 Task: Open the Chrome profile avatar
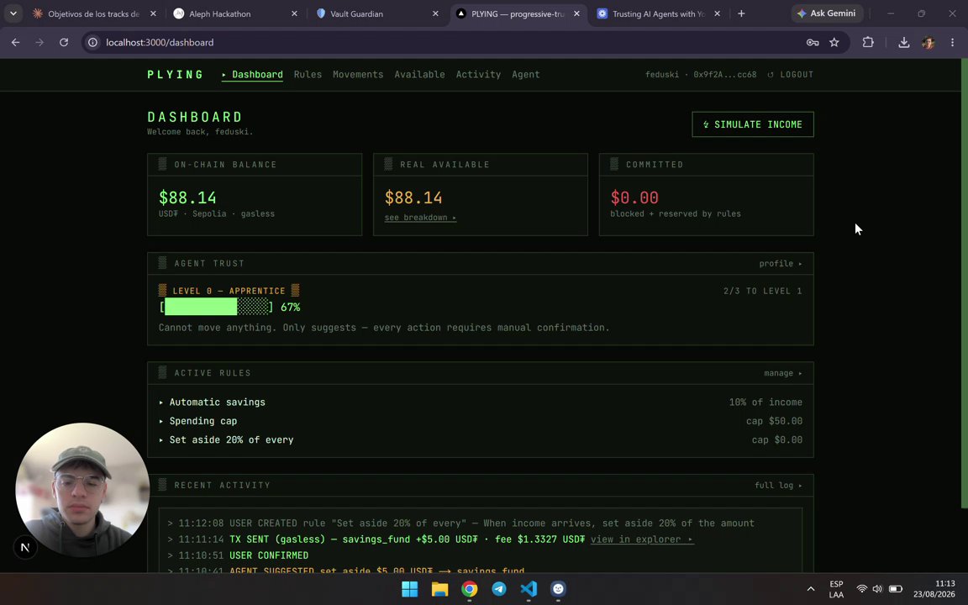(928, 42)
